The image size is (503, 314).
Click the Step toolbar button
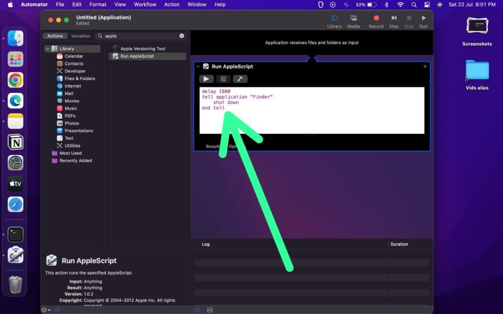[393, 22]
